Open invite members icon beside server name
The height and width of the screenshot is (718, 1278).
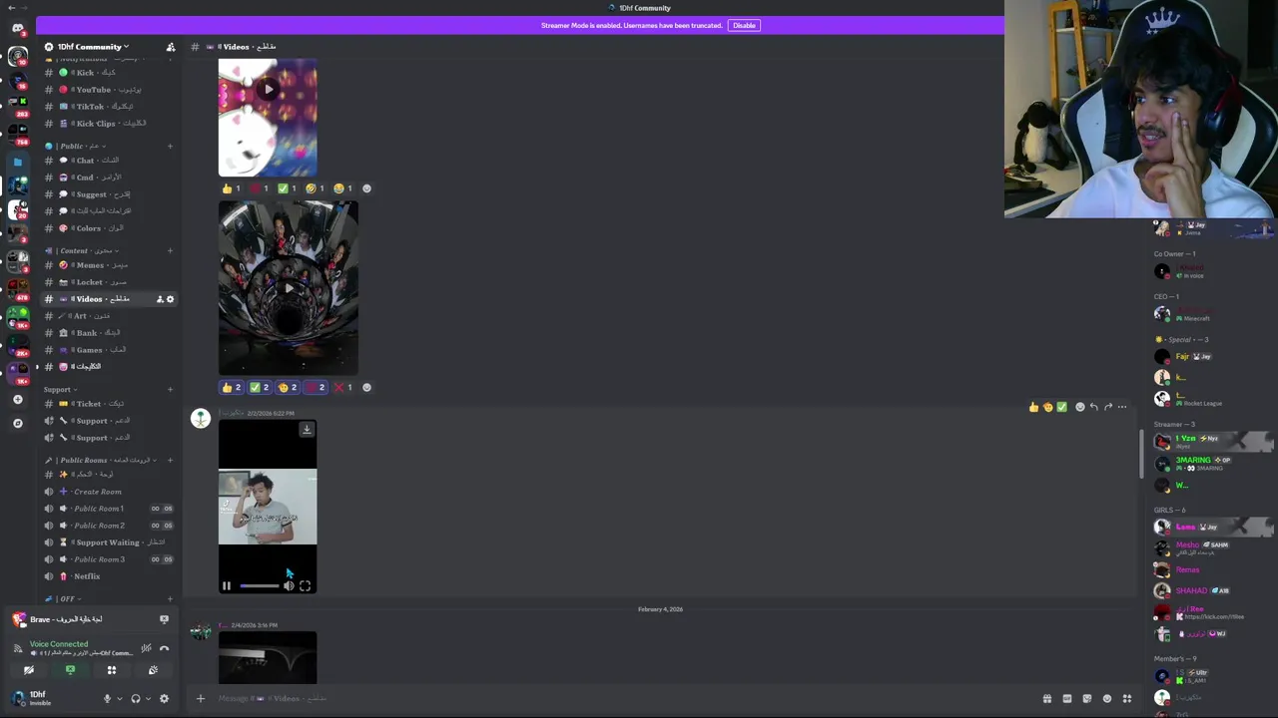(x=171, y=47)
